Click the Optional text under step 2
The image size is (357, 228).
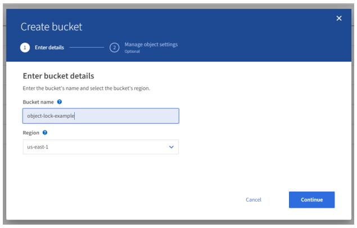click(132, 52)
